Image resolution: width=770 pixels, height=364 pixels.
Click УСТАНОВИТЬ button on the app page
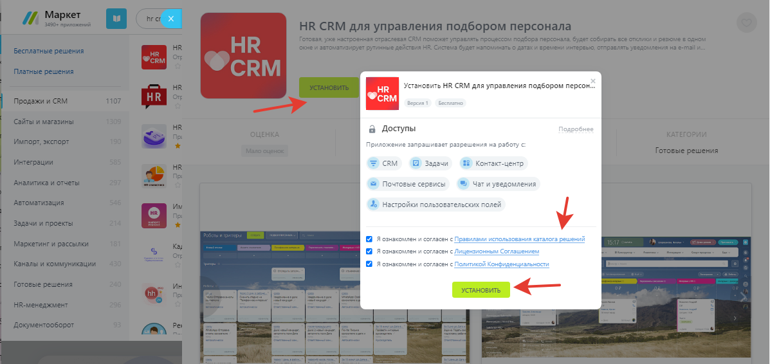click(x=329, y=87)
